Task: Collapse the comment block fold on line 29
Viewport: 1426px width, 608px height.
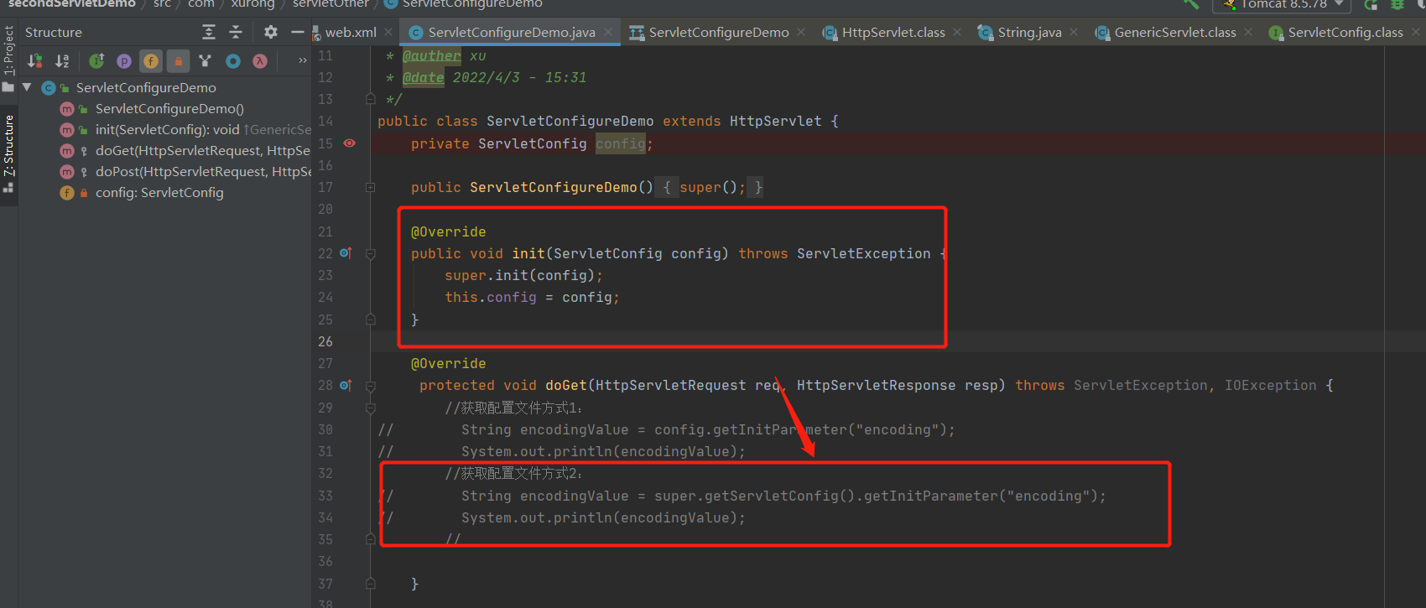Action: pos(370,408)
